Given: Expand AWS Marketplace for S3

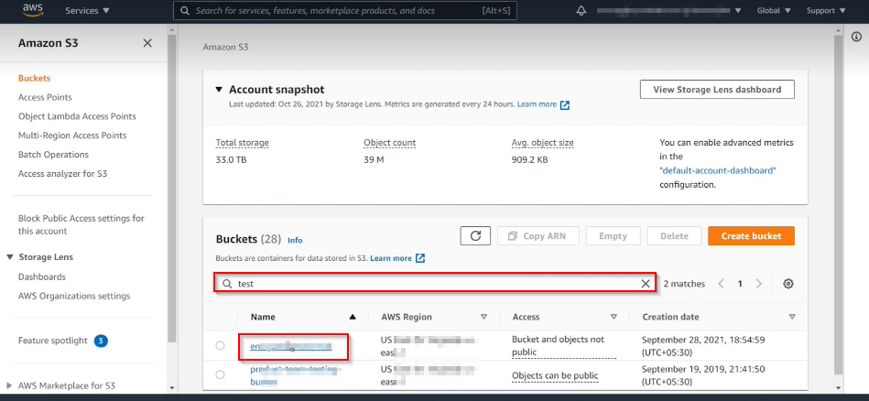Looking at the screenshot, I should click(9, 385).
